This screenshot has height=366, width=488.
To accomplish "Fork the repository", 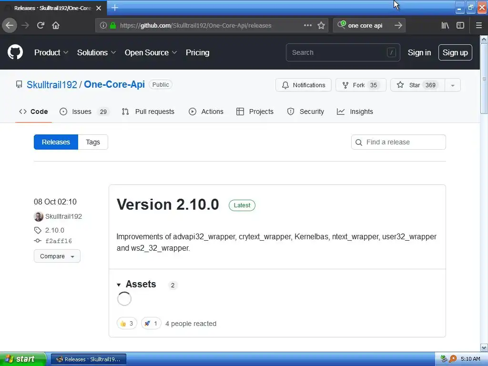I will [x=361, y=85].
